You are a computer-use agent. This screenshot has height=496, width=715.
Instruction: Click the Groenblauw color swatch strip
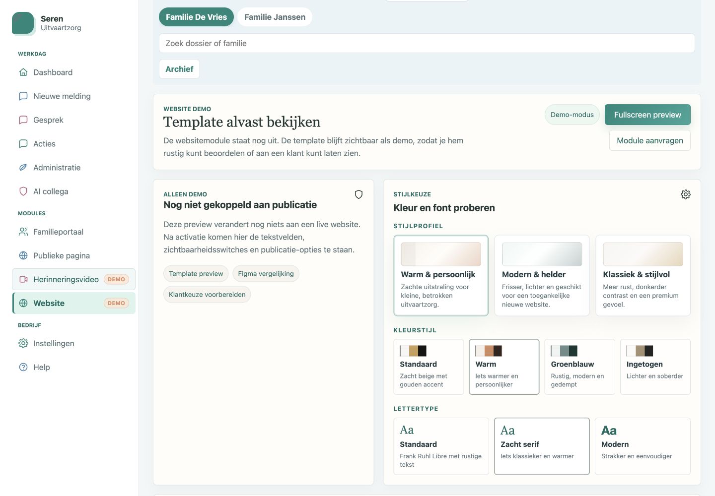point(564,351)
